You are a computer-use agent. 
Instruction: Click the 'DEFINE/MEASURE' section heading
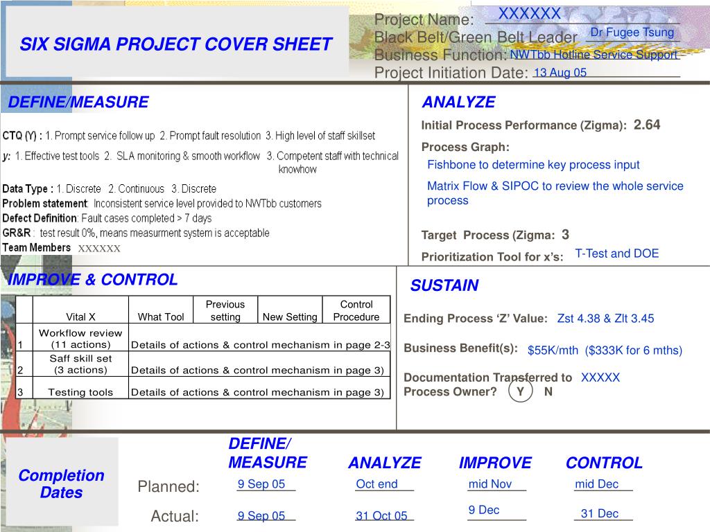(x=78, y=103)
